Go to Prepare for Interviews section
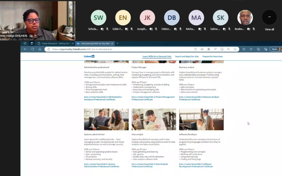Screen dimensions: 282x176 click(213, 57)
